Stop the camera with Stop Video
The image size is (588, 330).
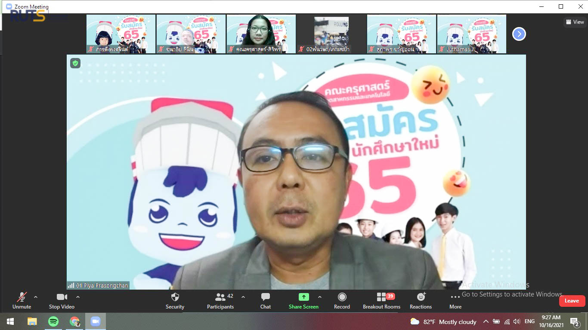point(62,300)
